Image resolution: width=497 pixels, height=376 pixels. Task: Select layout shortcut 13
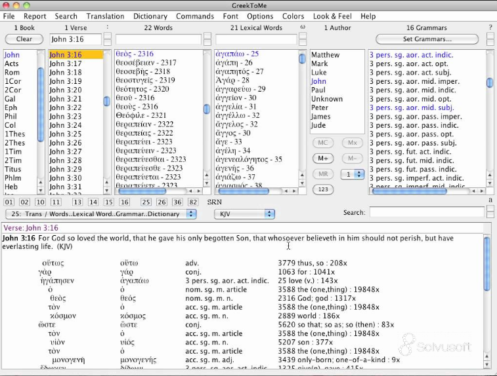click(x=77, y=202)
